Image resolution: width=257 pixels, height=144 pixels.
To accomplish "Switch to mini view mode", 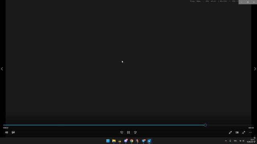I will click(x=237, y=132).
